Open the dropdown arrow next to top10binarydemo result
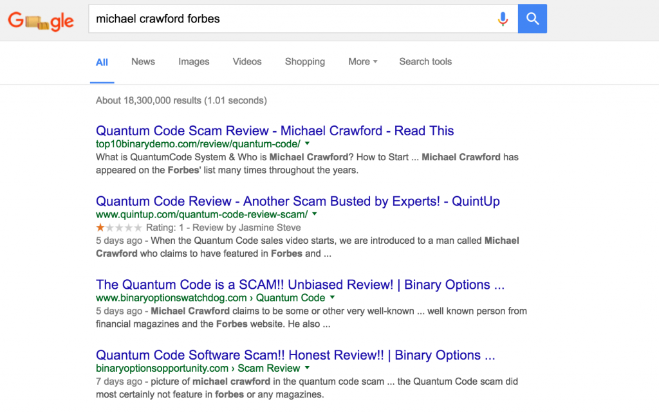The image size is (659, 413). [x=308, y=144]
